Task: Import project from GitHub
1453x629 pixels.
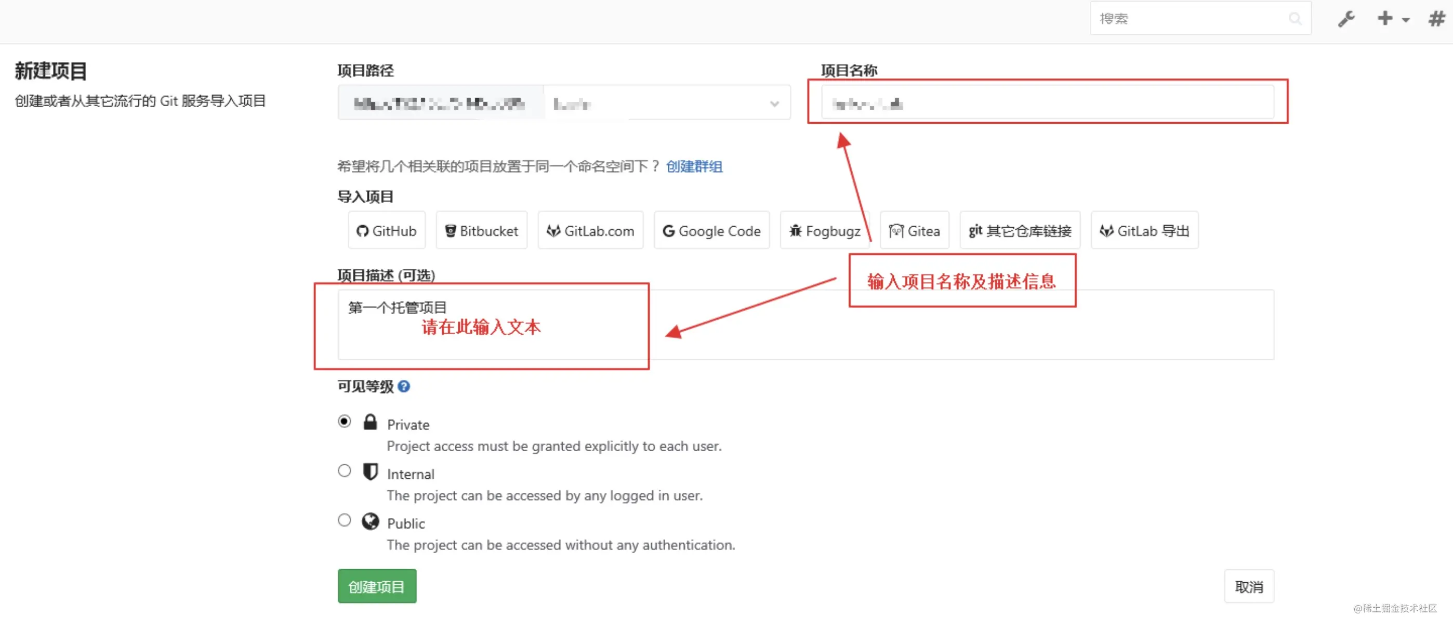Action: [387, 231]
